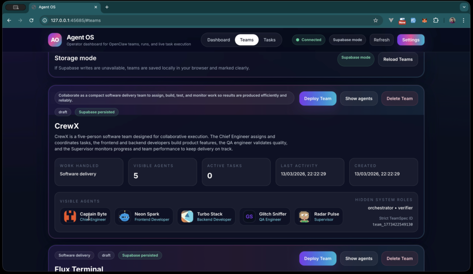Deploy the CrewX team
The image size is (473, 274).
tap(317, 98)
